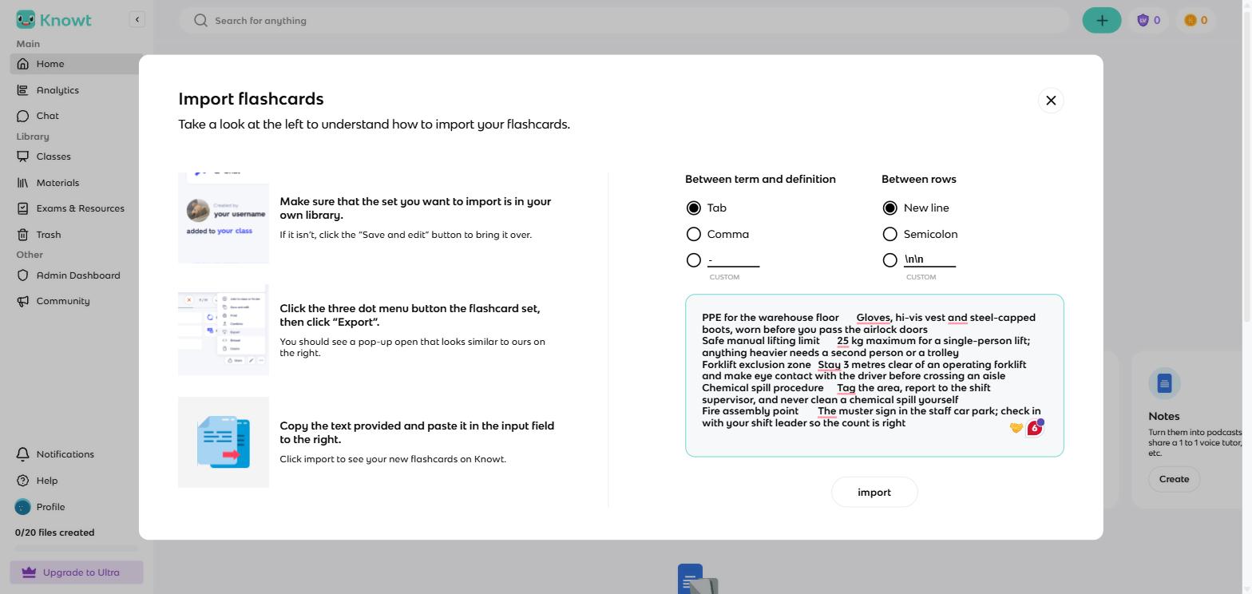Click the Community megaphone icon
The width and height of the screenshot is (1252, 594).
[23, 301]
